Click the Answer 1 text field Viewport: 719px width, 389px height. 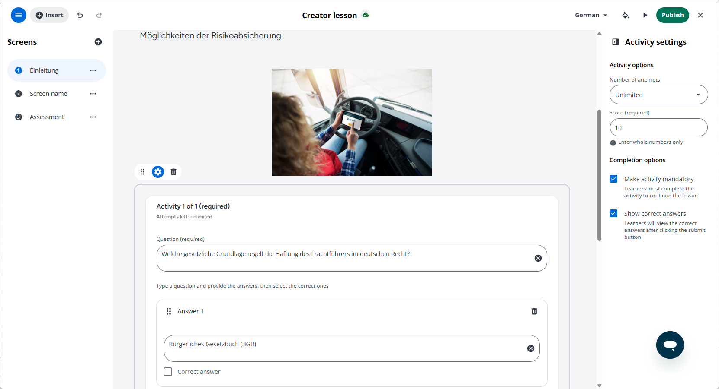(352, 348)
